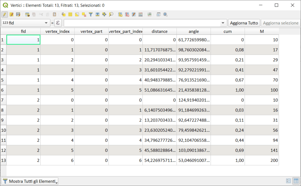Viewport: 301px width, 186px height.
Task: Click the vertex_index column header
Action: [57, 31]
